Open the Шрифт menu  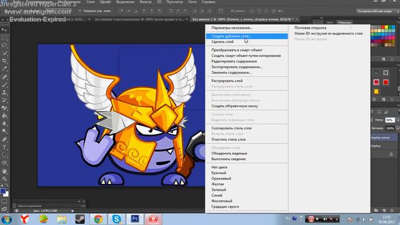105,2
